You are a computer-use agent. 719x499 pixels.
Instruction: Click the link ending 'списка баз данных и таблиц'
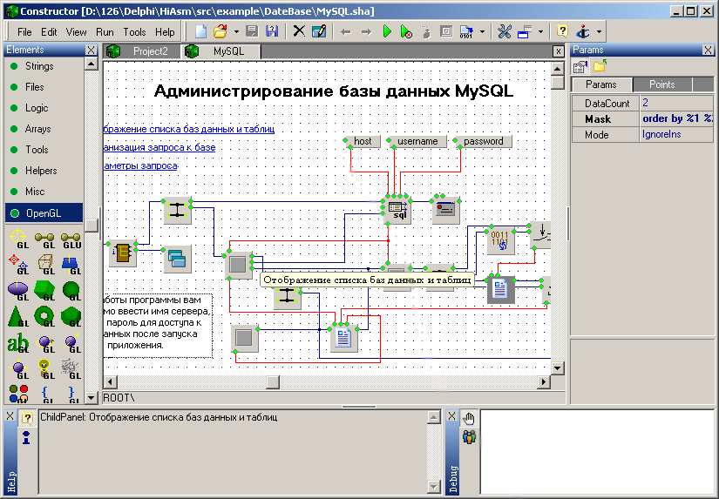pyautogui.click(x=189, y=129)
